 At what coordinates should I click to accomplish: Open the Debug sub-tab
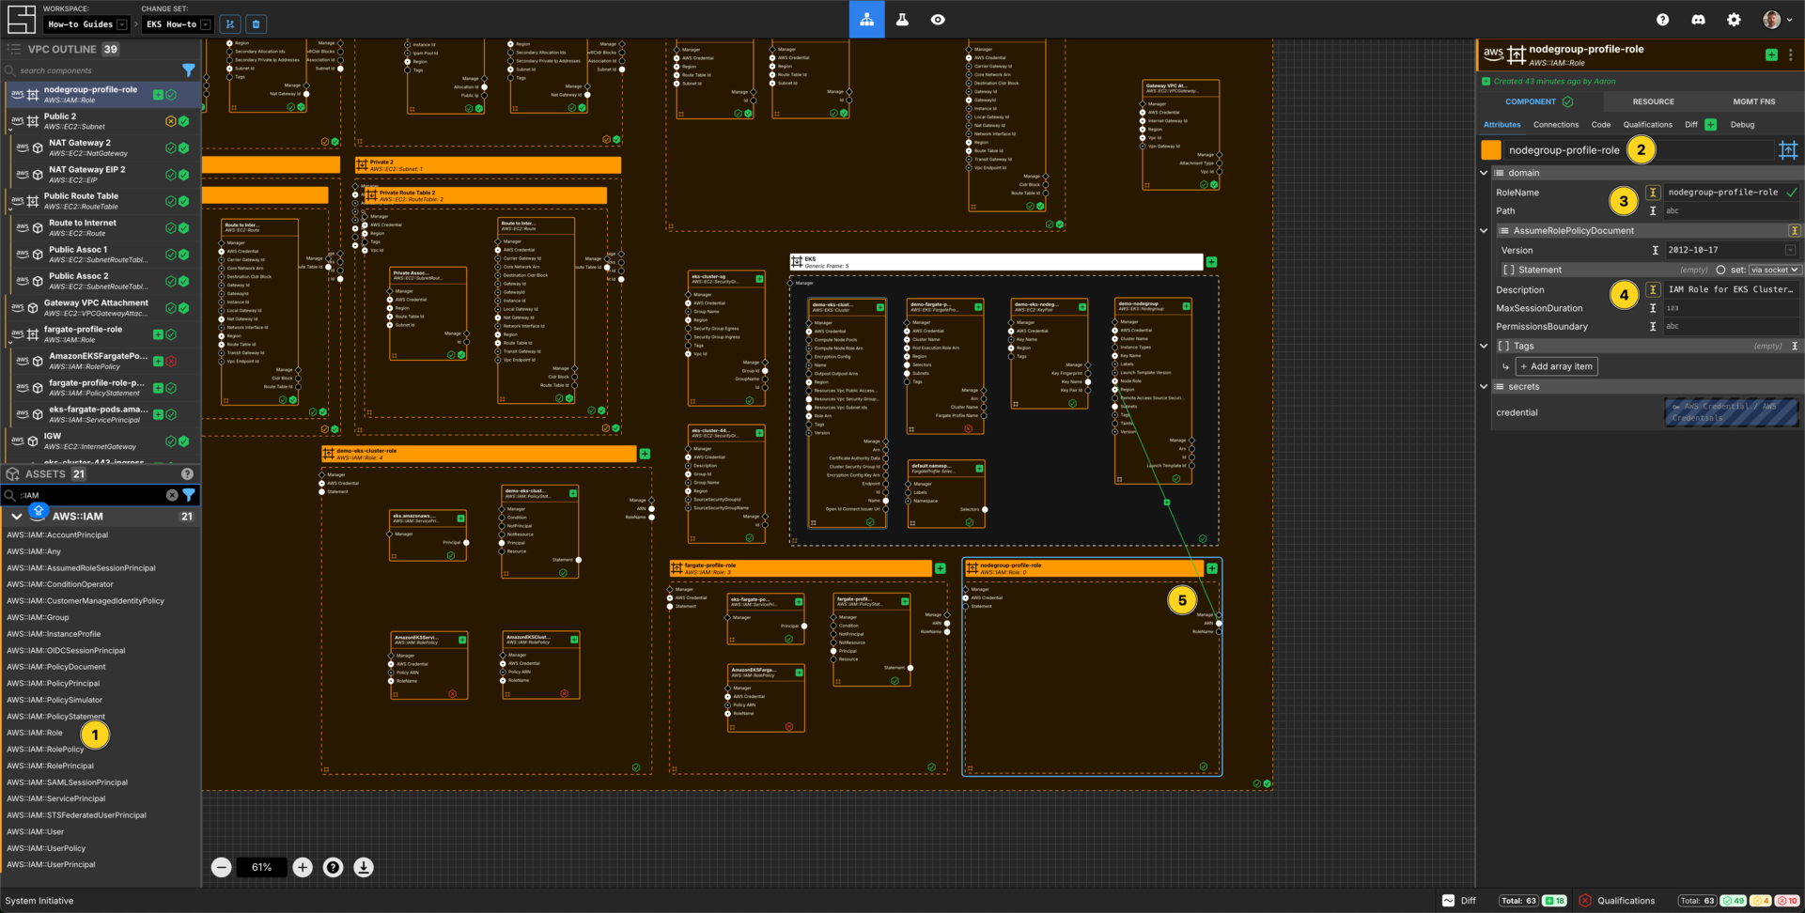point(1742,125)
